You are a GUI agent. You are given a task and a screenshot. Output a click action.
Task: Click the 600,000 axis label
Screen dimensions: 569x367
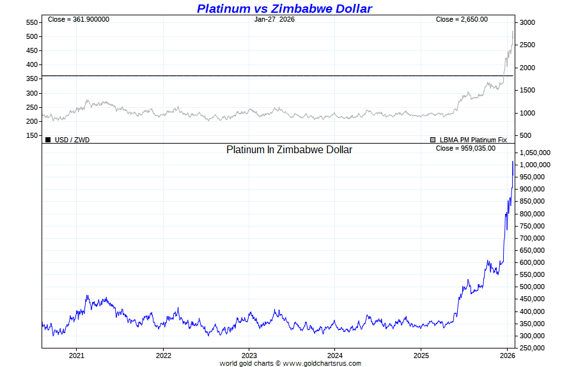click(532, 263)
